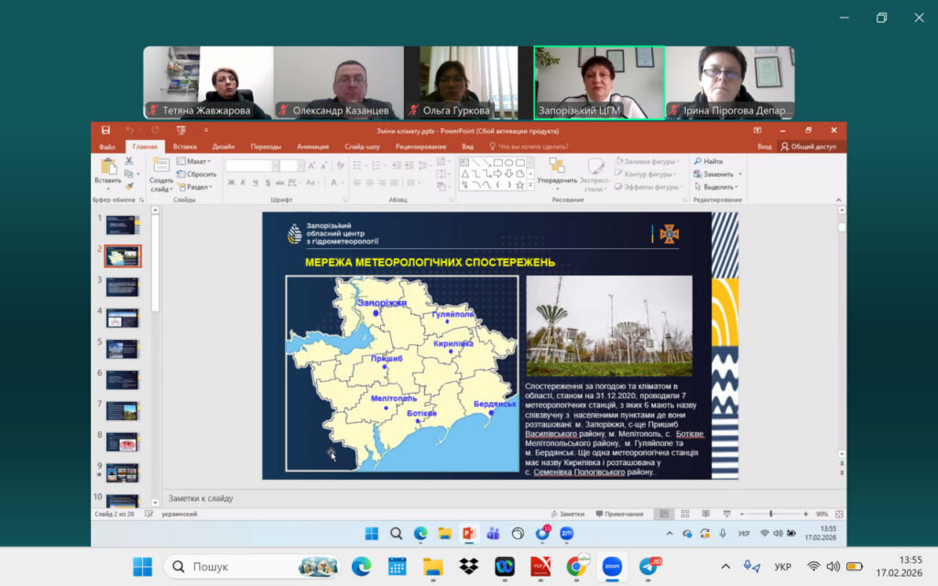Select the Format Painter brush icon

tap(129, 186)
